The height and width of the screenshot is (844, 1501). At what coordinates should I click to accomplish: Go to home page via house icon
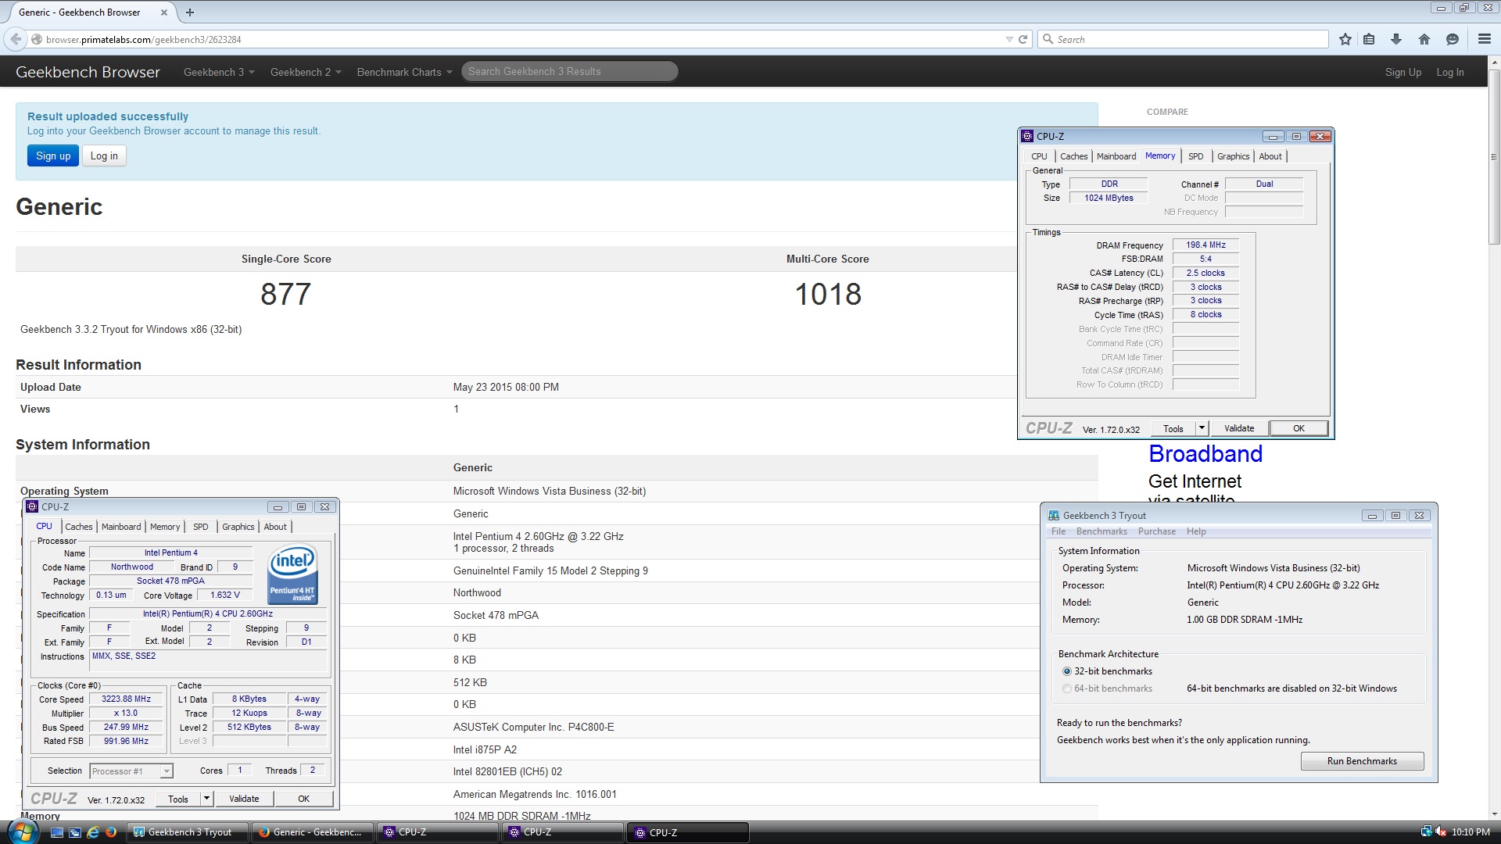tap(1424, 39)
